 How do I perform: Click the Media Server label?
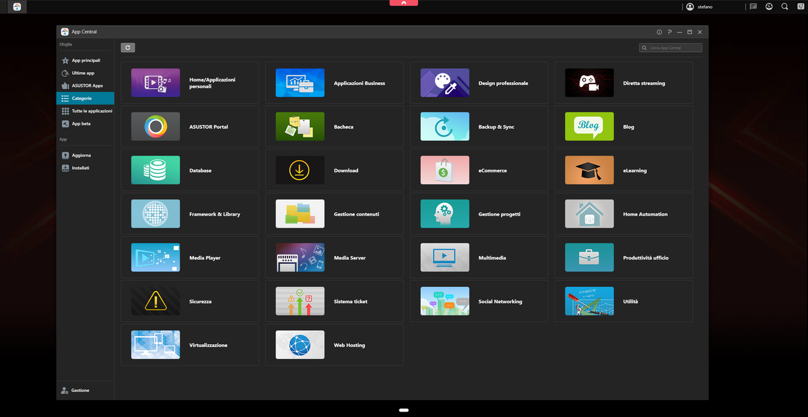[x=349, y=258]
